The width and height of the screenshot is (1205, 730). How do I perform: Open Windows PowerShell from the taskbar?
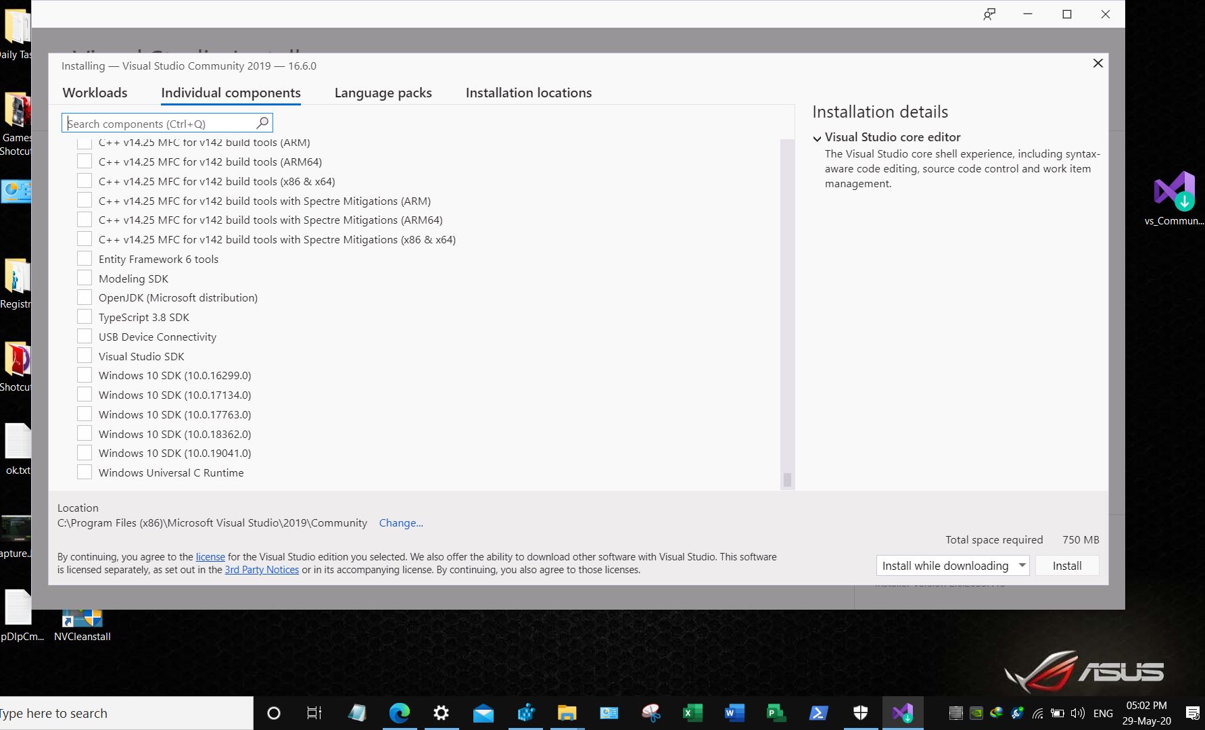click(x=818, y=712)
